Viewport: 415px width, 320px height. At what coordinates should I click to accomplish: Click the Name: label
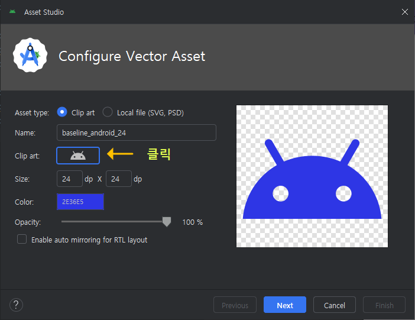coord(25,132)
